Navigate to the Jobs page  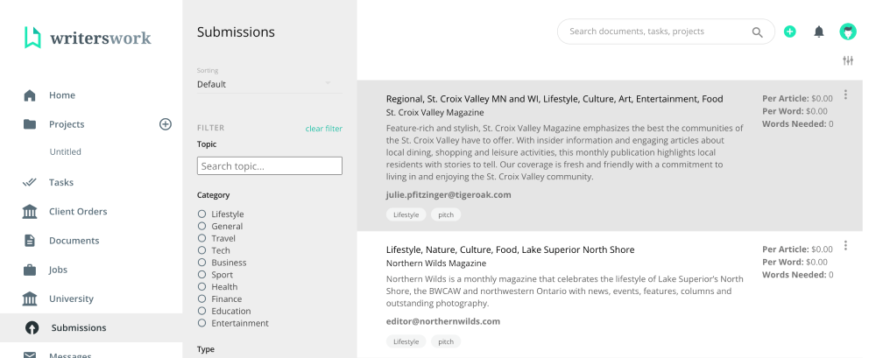pos(58,270)
